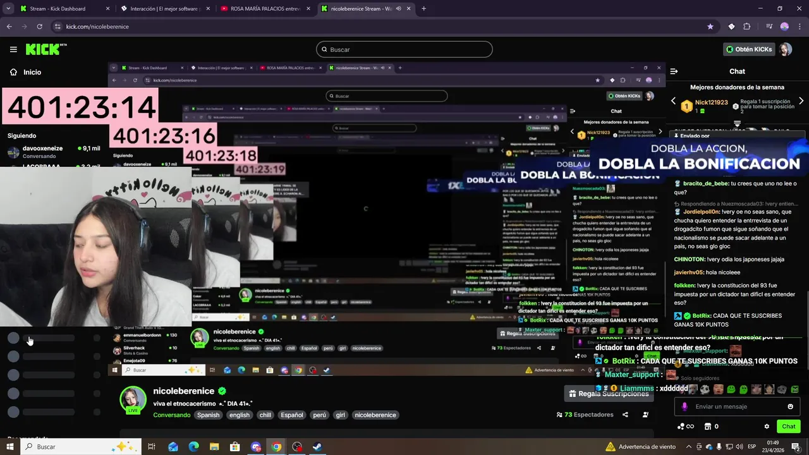Viewport: 809px width, 455px height.
Task: Open the user profile avatar menu
Action: pos(786,49)
